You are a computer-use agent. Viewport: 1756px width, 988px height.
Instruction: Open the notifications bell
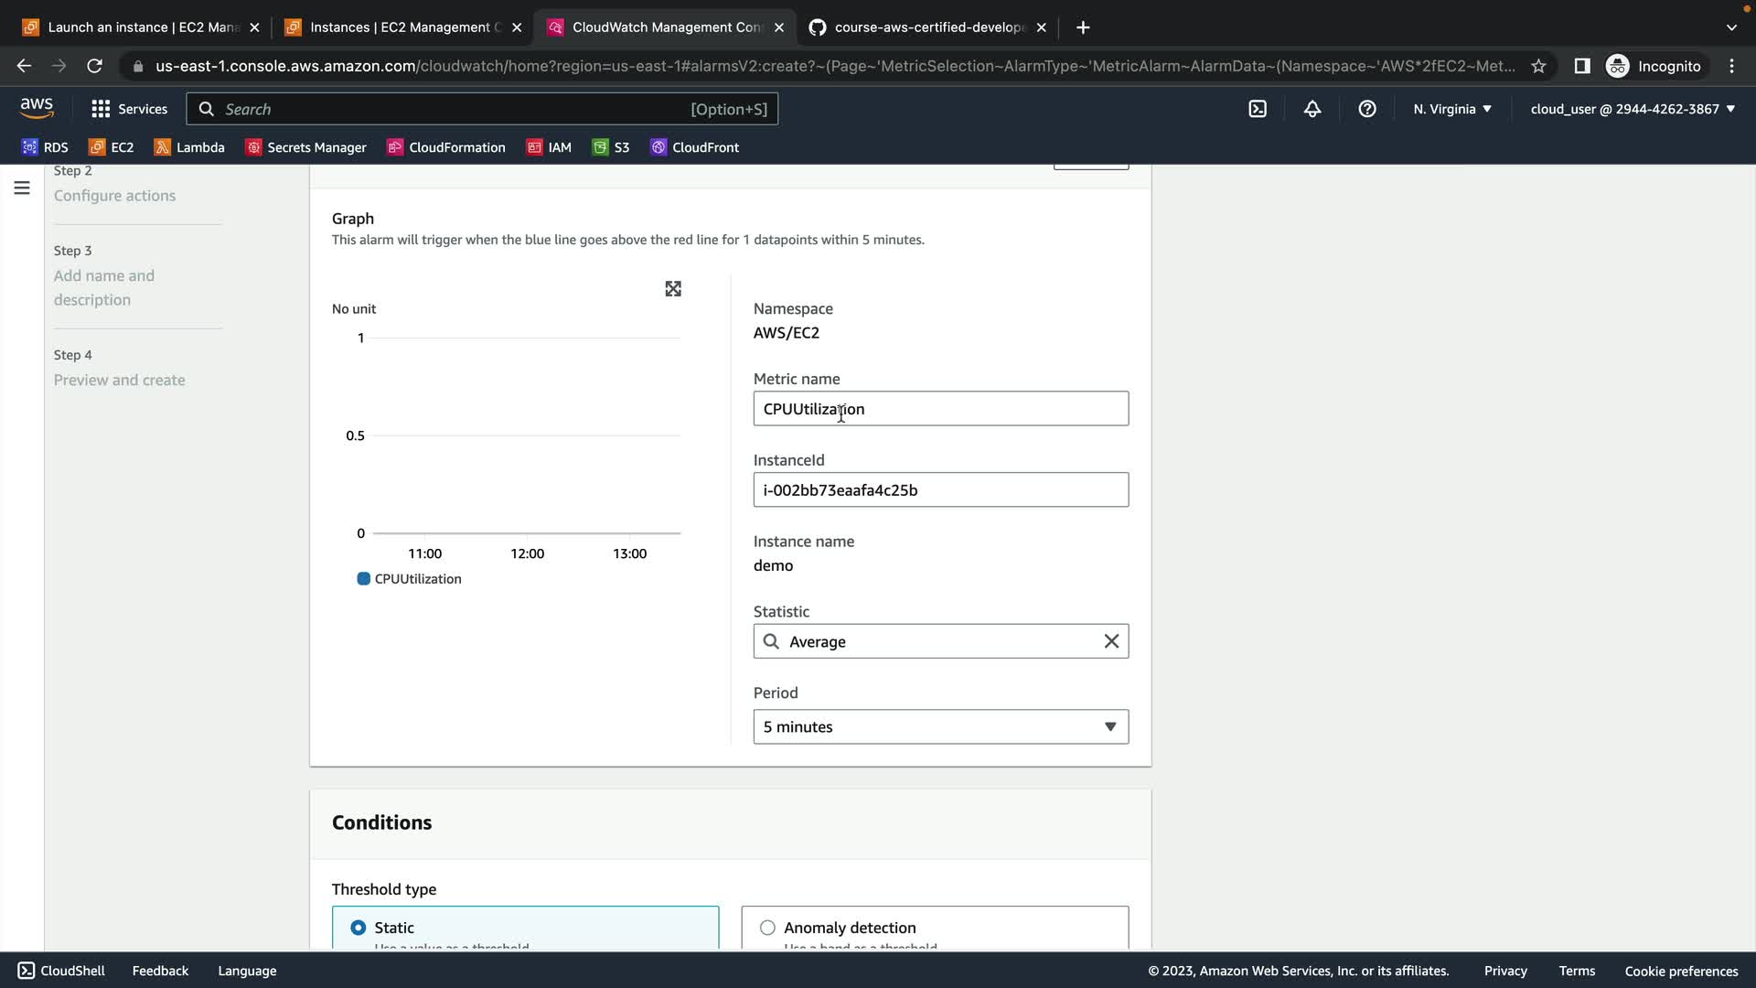[x=1312, y=109]
